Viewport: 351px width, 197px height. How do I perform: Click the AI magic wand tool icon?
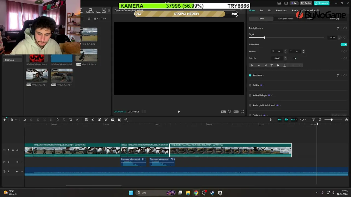[106, 120]
